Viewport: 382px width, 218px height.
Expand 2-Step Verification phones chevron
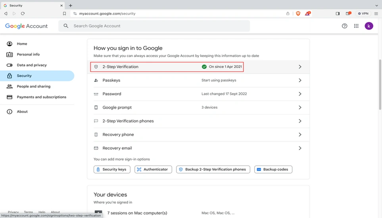[x=300, y=121]
